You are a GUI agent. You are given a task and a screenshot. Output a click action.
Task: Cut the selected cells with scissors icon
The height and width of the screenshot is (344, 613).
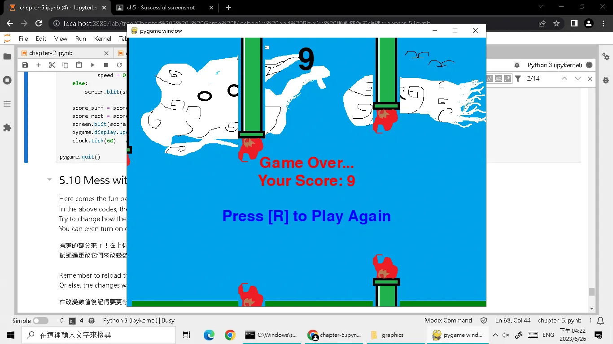click(52, 65)
